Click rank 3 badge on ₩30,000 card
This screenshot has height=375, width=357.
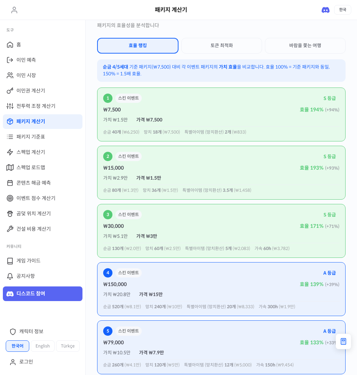click(x=108, y=215)
